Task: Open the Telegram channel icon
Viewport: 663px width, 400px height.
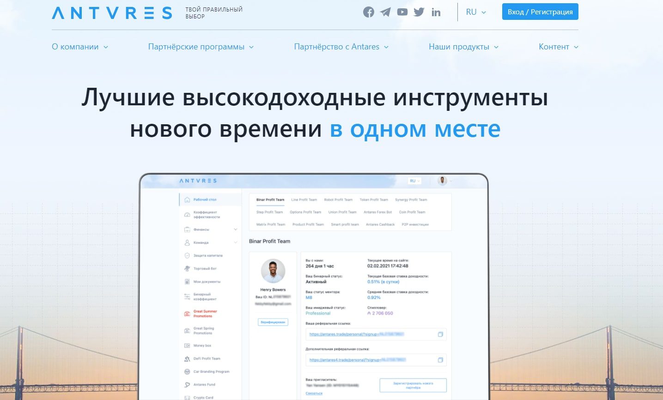Action: point(385,12)
